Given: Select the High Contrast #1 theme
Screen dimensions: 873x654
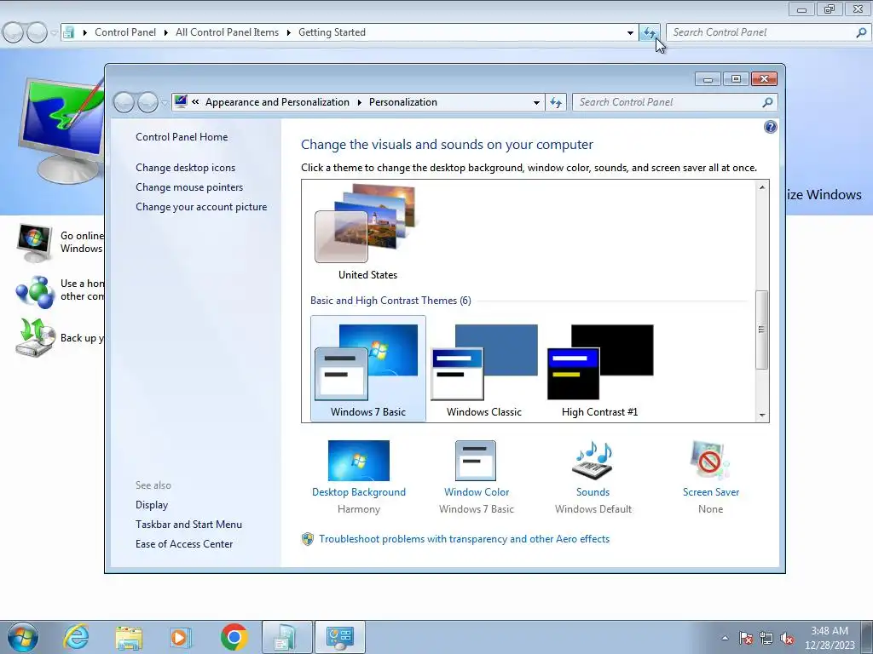Looking at the screenshot, I should (599, 368).
